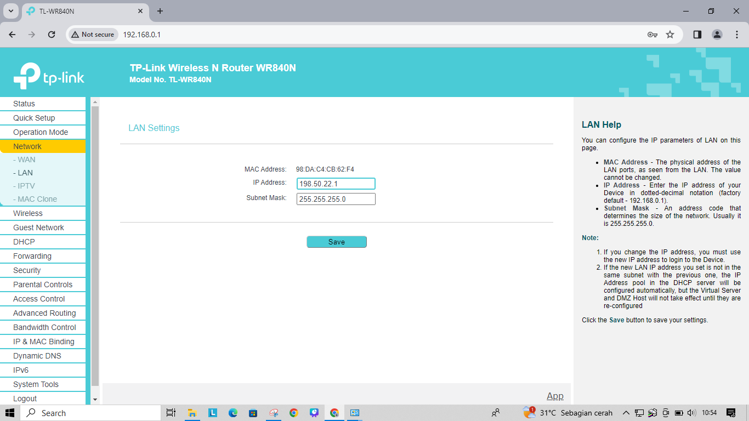
Task: Click the IP Address input field
Action: (336, 184)
